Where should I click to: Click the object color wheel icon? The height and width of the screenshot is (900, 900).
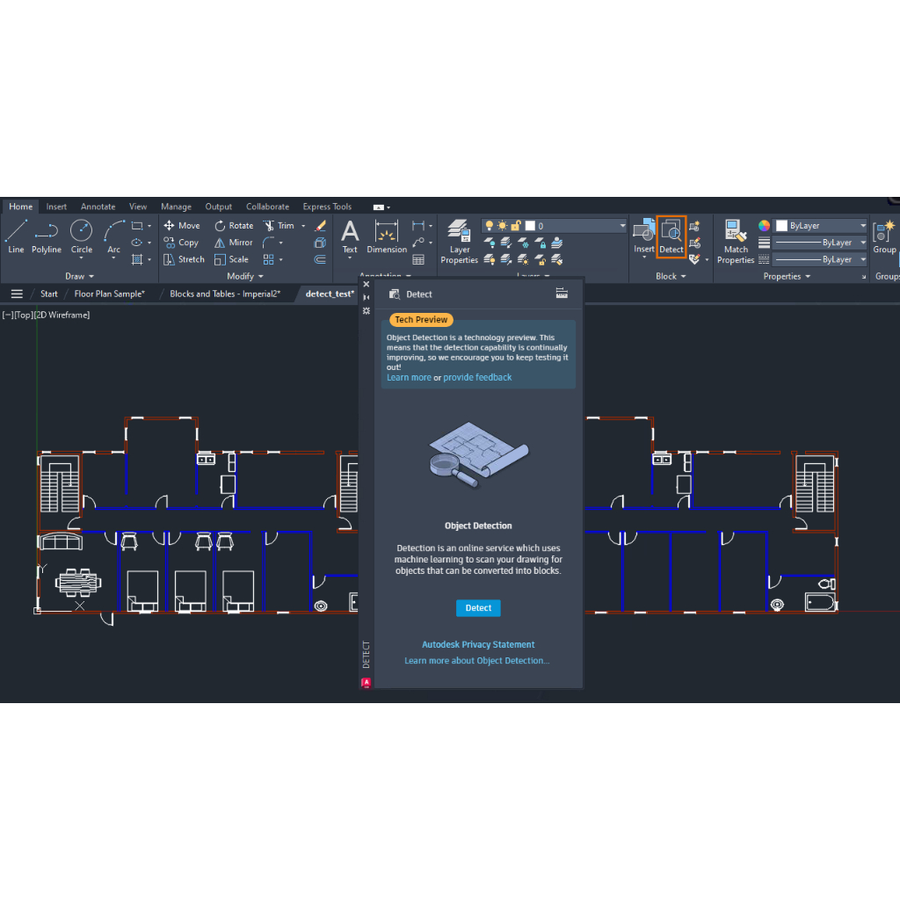point(764,226)
